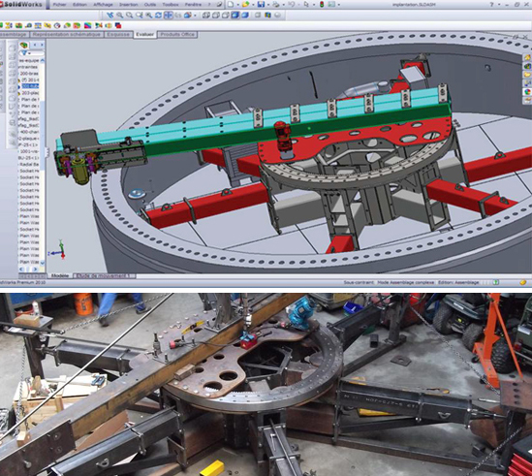The width and height of the screenshot is (532, 476).
Task: Expand the Options dropdown arrow
Action: pyautogui.click(x=339, y=5)
